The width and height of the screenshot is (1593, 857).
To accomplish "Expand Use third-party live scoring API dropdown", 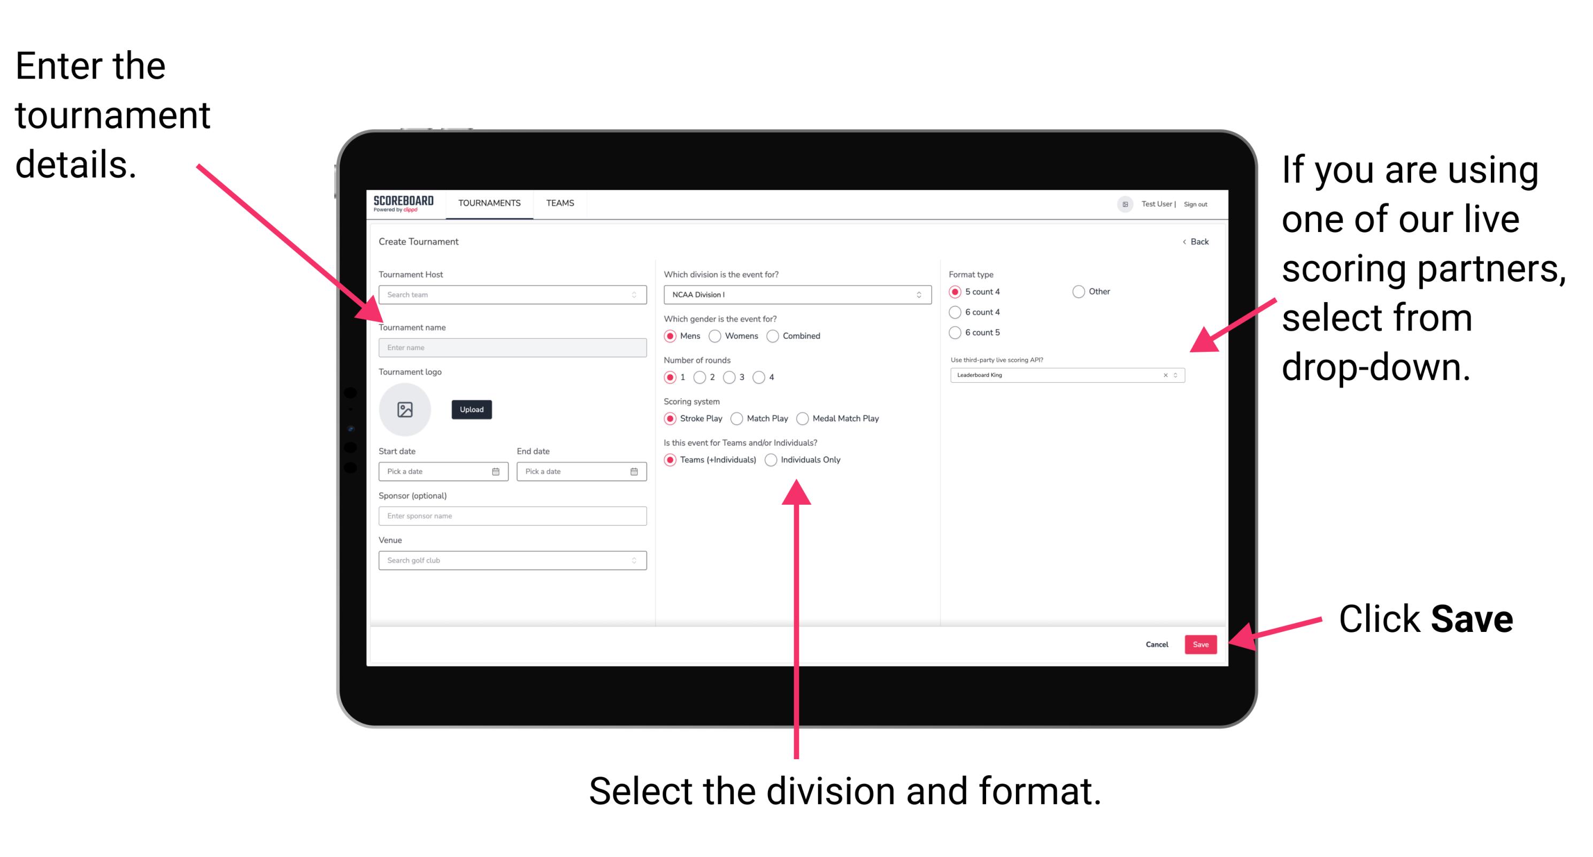I will click(1179, 376).
